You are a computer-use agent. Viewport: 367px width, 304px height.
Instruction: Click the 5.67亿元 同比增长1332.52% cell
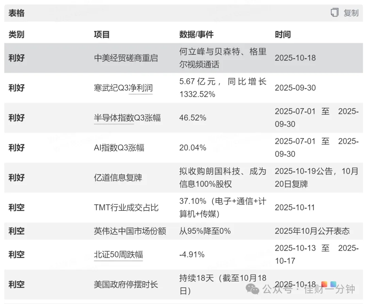tap(223, 88)
